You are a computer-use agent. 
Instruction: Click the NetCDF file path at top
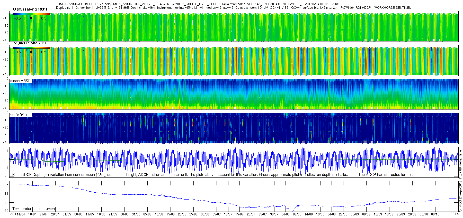tap(199, 4)
